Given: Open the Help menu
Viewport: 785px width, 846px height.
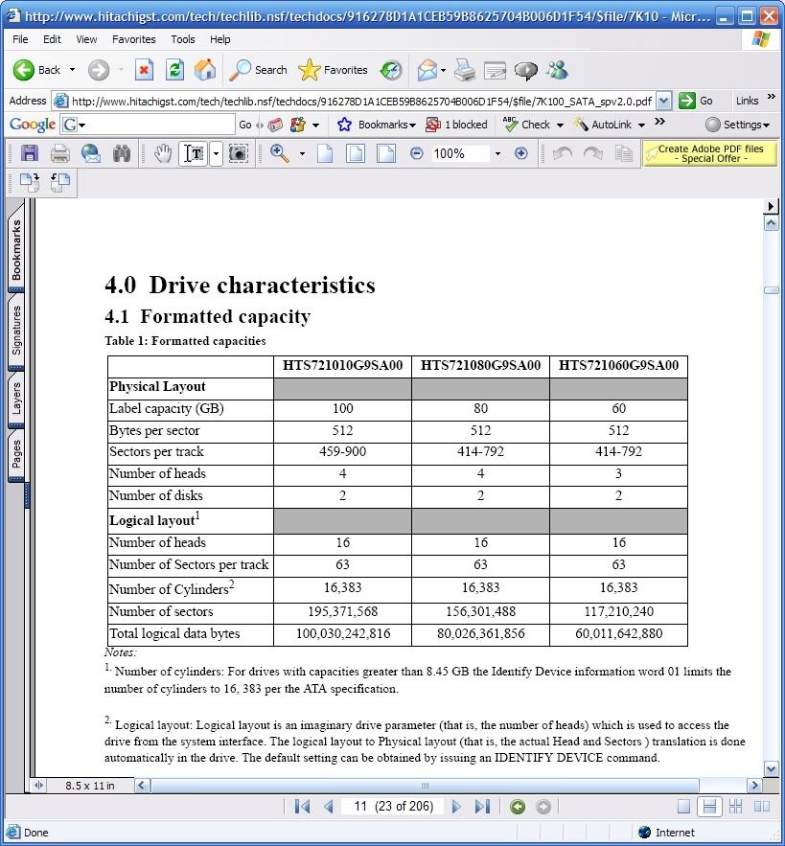Looking at the screenshot, I should (219, 39).
